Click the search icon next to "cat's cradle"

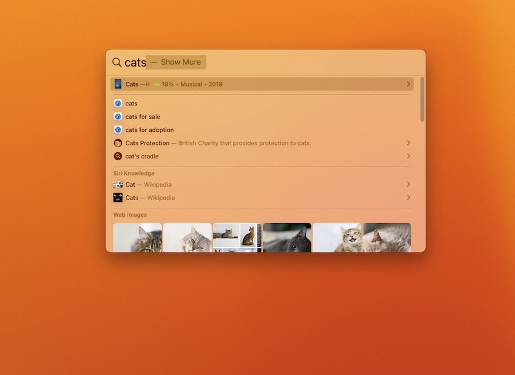click(x=119, y=156)
